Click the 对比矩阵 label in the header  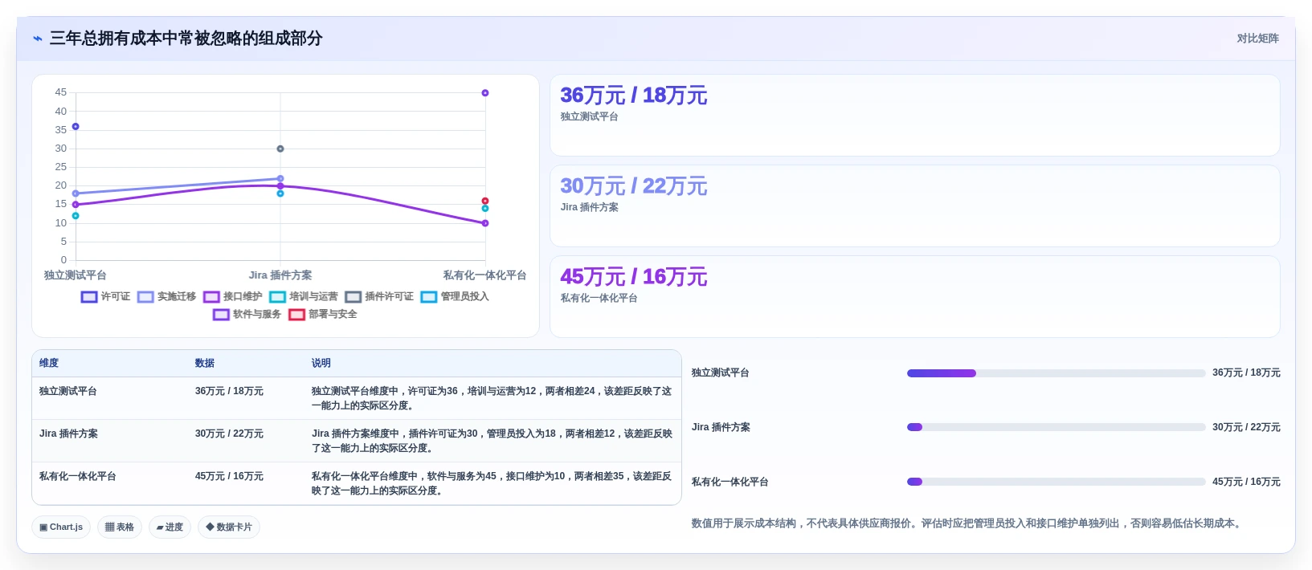pos(1258,39)
